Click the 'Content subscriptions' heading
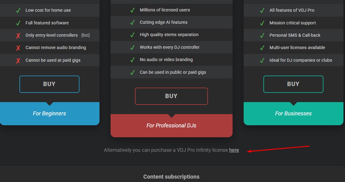345x182 pixels. tap(171, 177)
